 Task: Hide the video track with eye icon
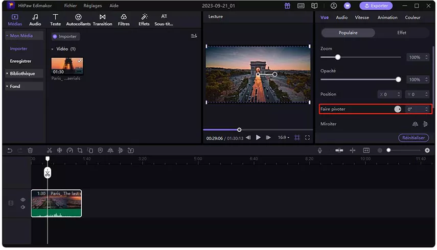pos(23,199)
